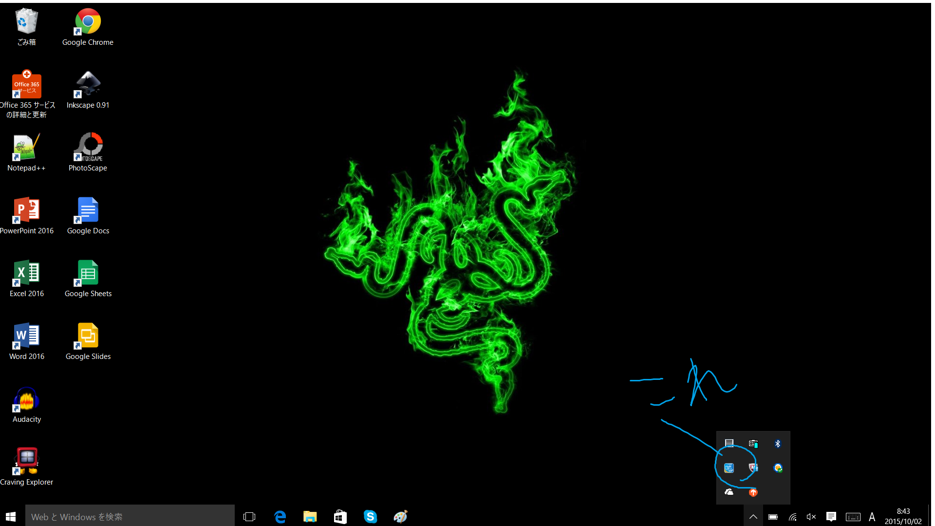Open the Recycle Bin (ごみ箱) desktop icon

(26, 27)
